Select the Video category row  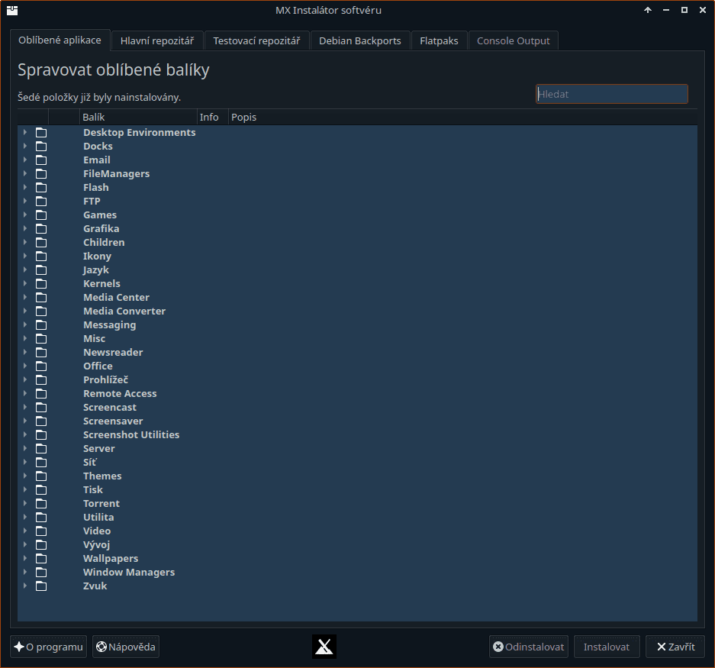[96, 531]
